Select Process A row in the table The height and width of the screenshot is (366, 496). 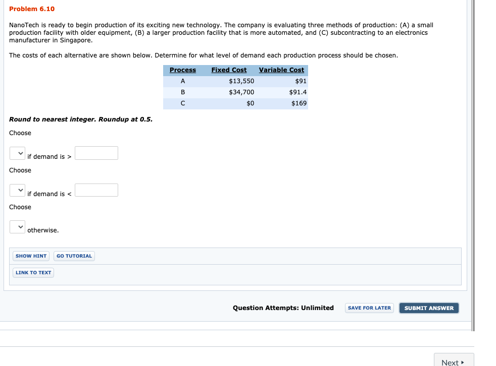[x=182, y=81]
